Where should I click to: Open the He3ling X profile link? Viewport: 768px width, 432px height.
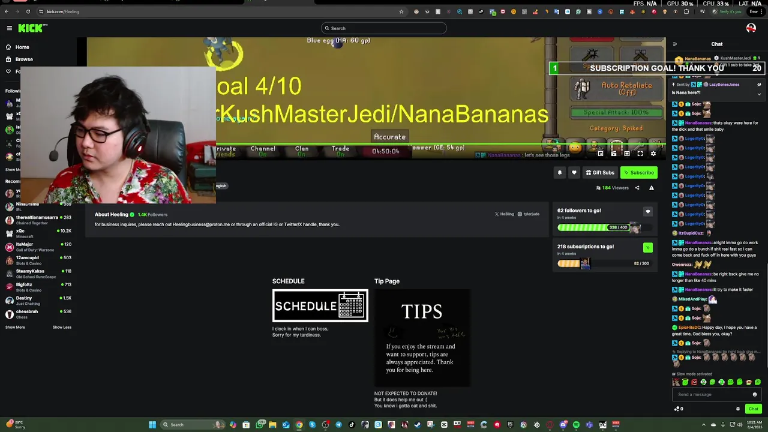[504, 214]
